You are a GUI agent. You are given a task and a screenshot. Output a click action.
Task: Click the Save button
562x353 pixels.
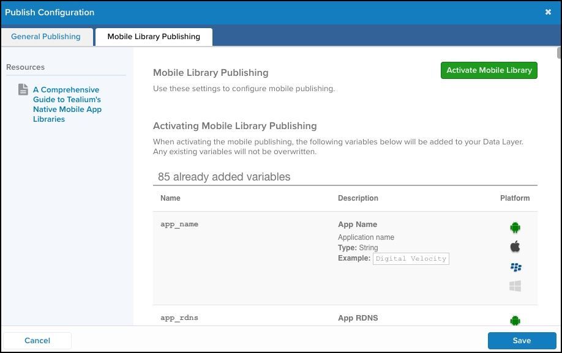[522, 341]
